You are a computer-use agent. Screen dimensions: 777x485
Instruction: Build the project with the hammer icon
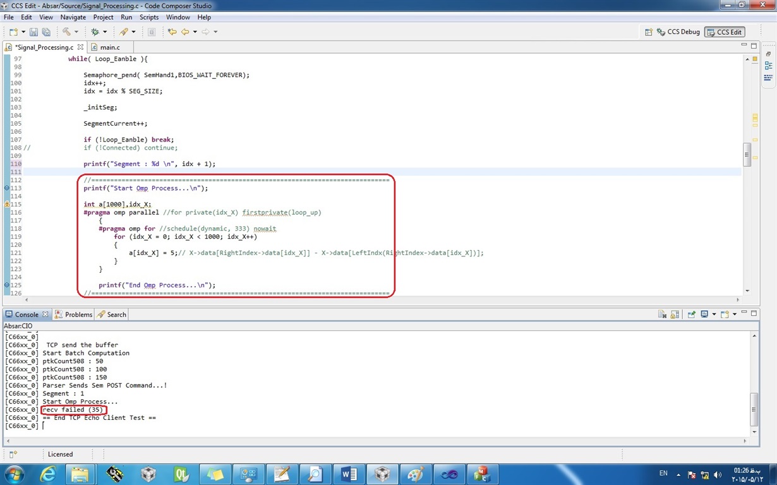pos(66,32)
